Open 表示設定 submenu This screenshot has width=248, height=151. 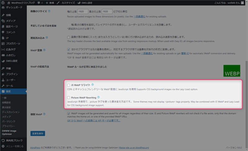click(x=6, y=107)
